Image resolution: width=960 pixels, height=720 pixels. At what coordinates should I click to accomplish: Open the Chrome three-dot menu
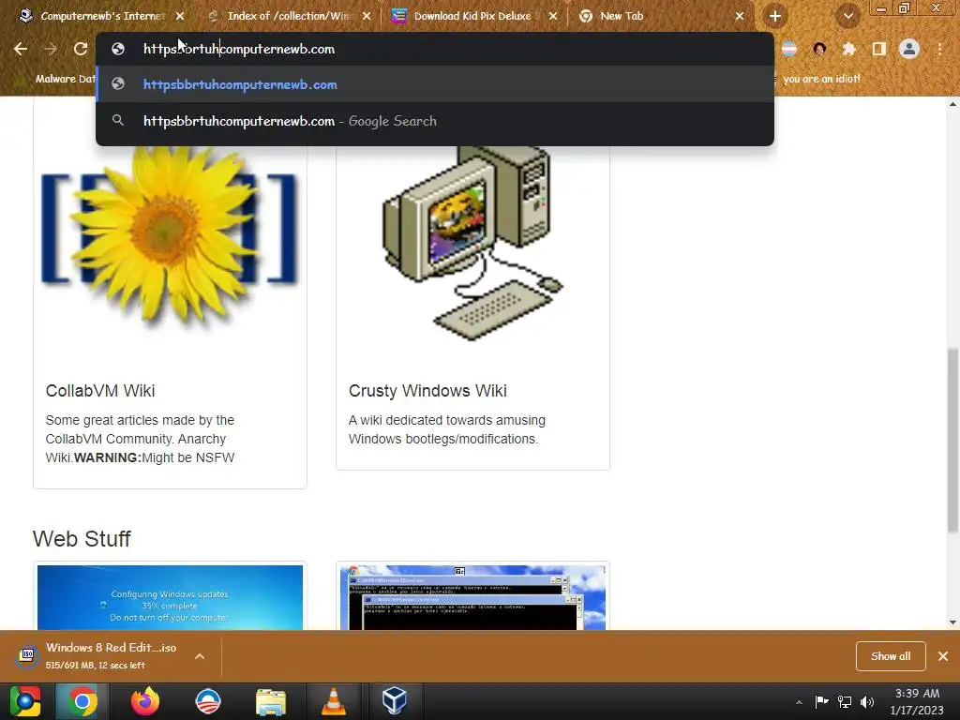[x=939, y=49]
